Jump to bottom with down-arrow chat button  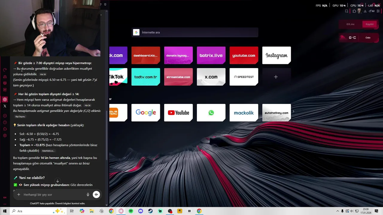point(57,181)
